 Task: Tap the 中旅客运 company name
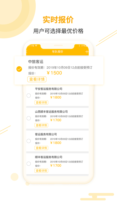pyautogui.click(x=36, y=62)
